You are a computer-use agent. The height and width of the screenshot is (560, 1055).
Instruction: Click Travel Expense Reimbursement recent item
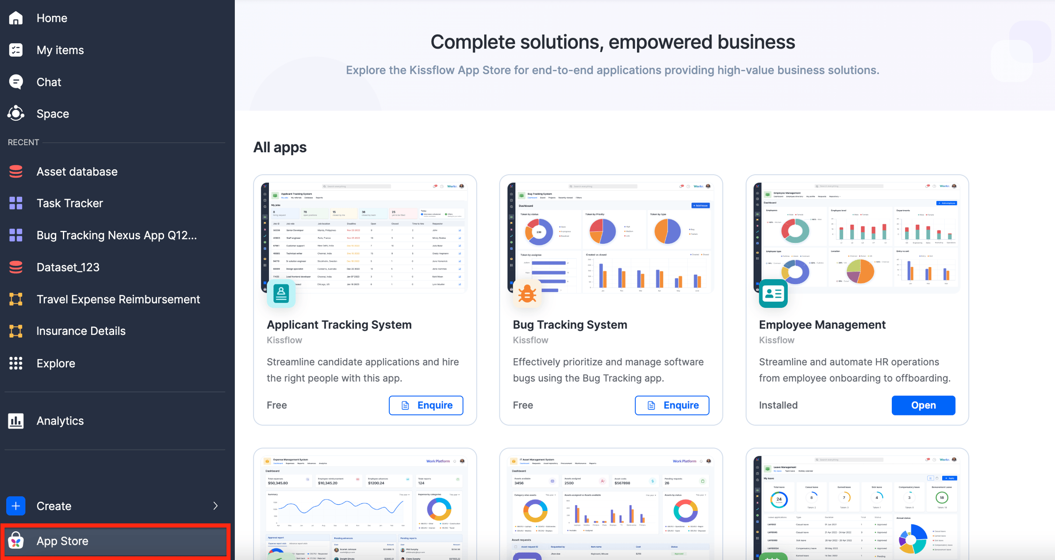pyautogui.click(x=119, y=299)
